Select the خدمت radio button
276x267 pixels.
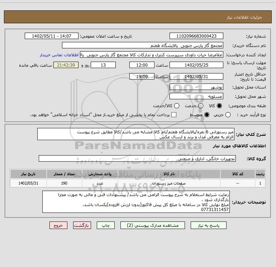click(201, 106)
